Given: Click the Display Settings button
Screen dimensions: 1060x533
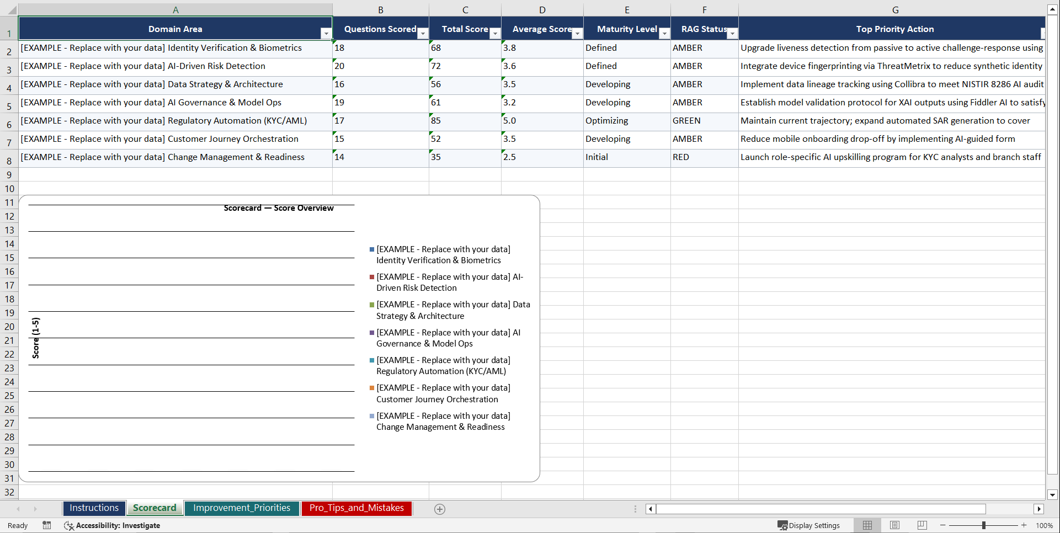Looking at the screenshot, I should [809, 525].
